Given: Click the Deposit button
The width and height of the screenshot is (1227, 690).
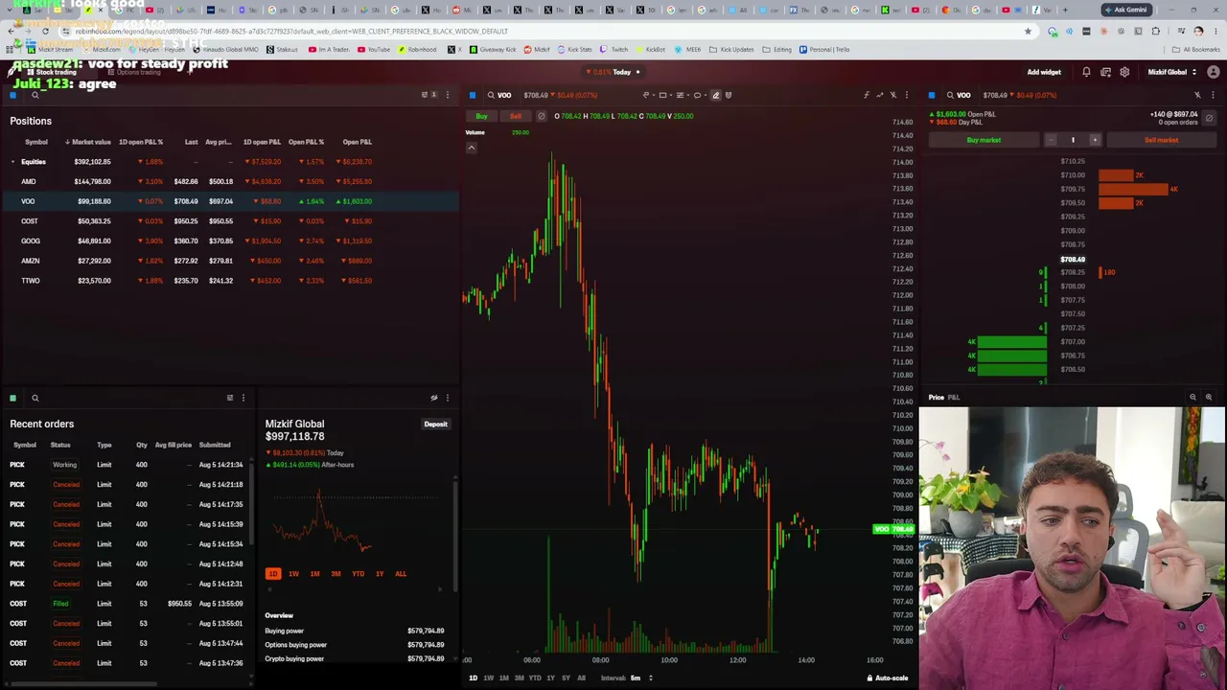Looking at the screenshot, I should coord(435,424).
